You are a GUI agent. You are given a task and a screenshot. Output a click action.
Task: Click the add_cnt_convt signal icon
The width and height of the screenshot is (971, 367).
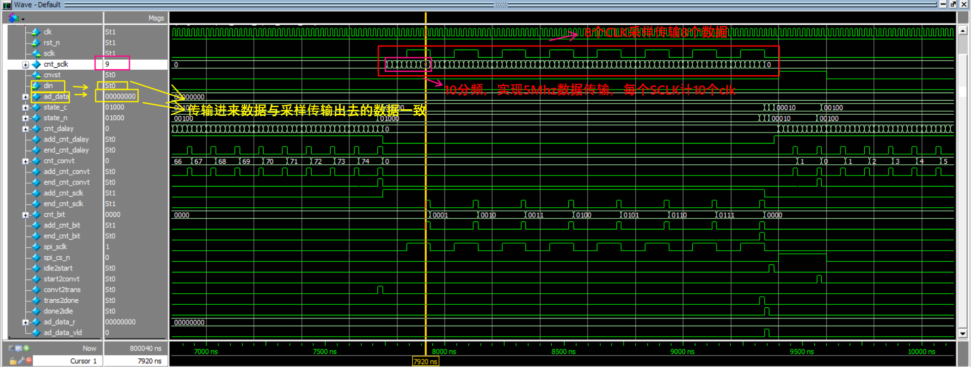[36, 171]
